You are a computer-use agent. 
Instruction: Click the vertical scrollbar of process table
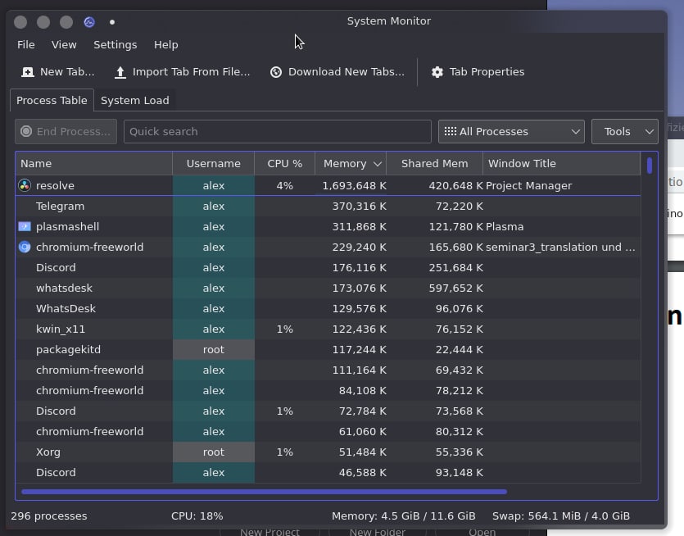[x=650, y=166]
